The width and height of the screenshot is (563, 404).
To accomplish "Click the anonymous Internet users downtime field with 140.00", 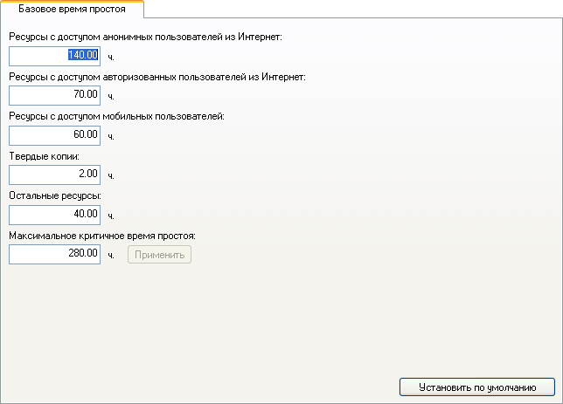I will click(x=54, y=56).
